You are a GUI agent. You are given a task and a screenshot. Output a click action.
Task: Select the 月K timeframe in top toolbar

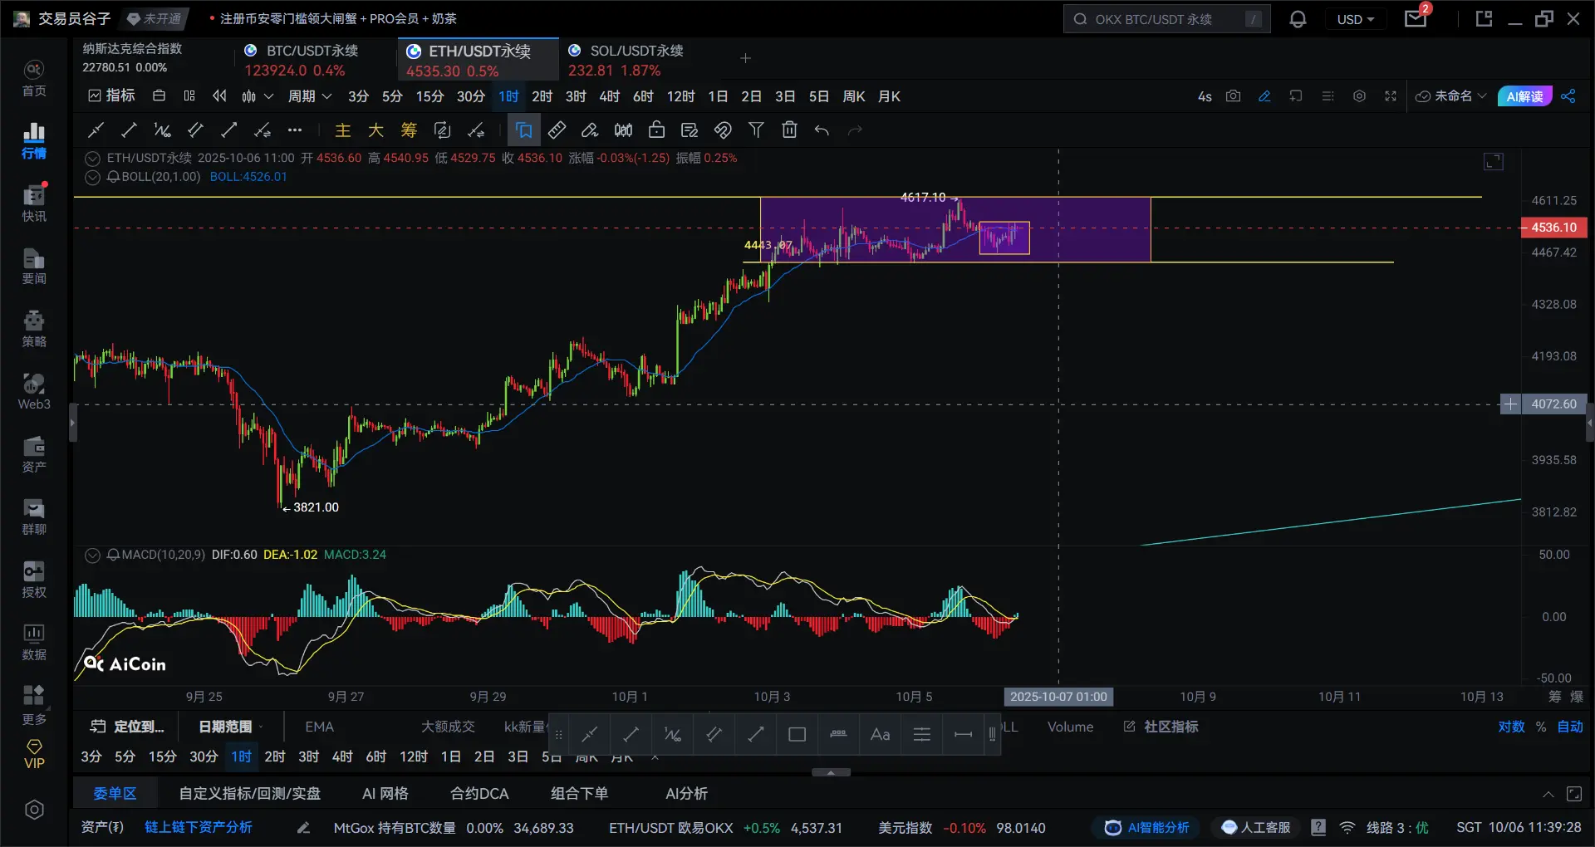coord(889,96)
